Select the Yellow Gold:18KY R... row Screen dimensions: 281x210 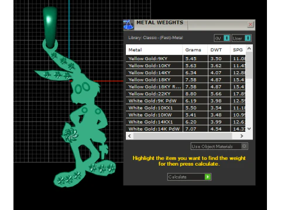(x=186, y=86)
